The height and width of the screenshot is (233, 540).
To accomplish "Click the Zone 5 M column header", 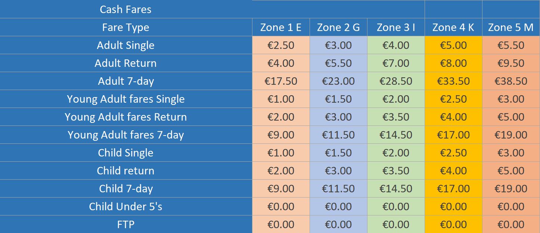I will click(x=511, y=27).
